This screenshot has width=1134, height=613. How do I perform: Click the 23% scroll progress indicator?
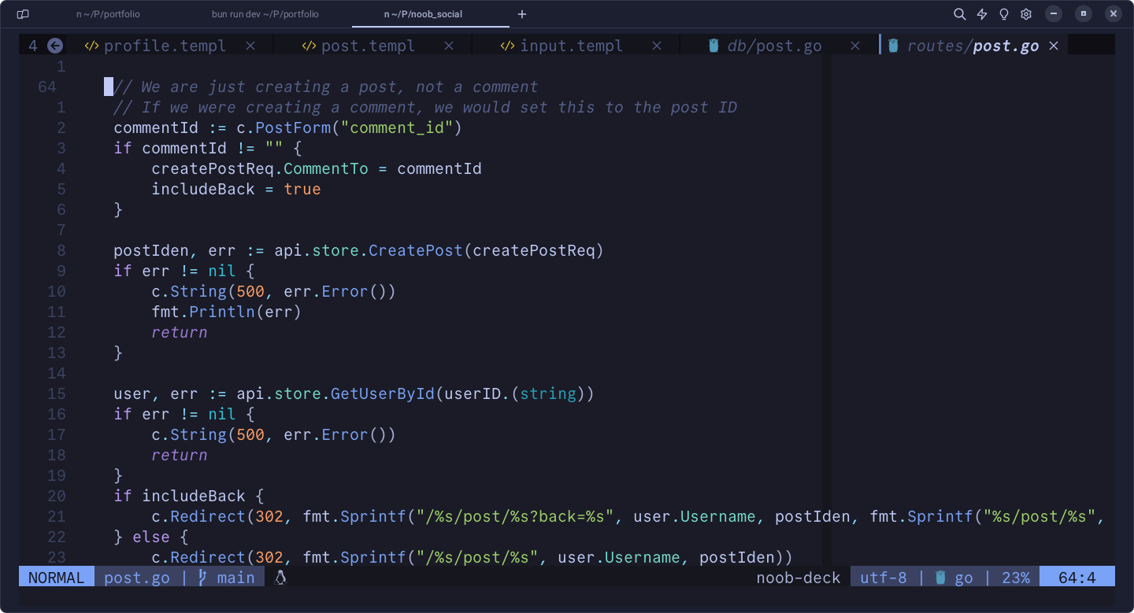tap(1016, 577)
